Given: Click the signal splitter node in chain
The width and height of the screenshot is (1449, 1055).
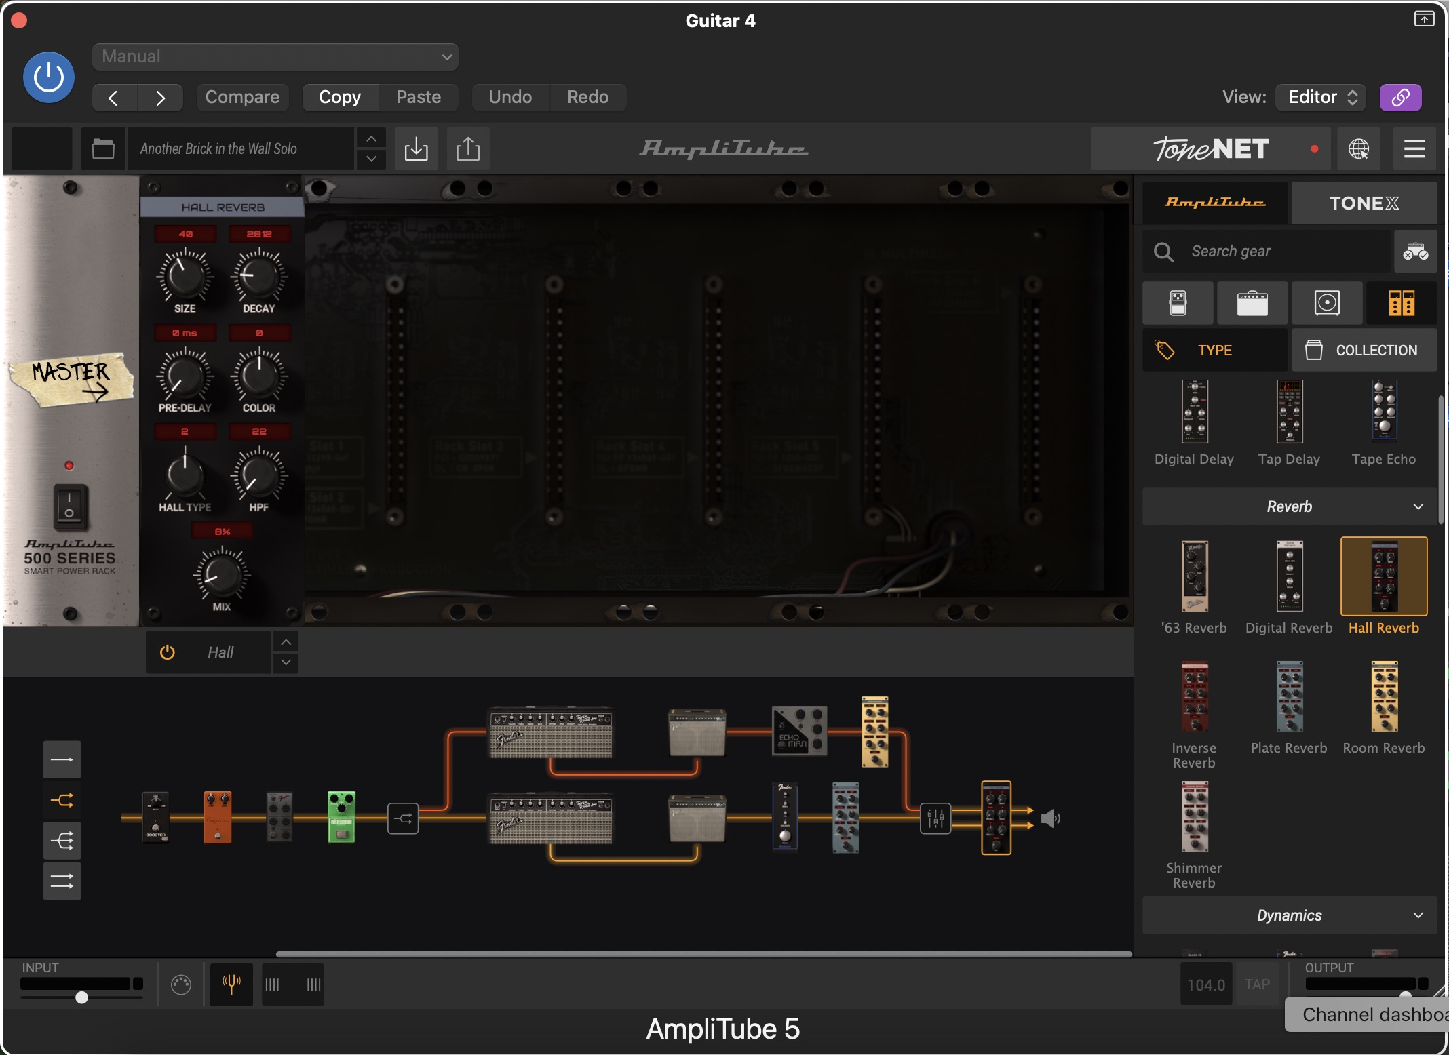Looking at the screenshot, I should (403, 818).
